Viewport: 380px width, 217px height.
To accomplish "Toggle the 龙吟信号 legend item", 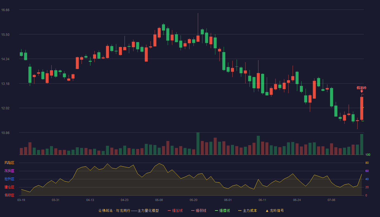I will (x=275, y=210).
